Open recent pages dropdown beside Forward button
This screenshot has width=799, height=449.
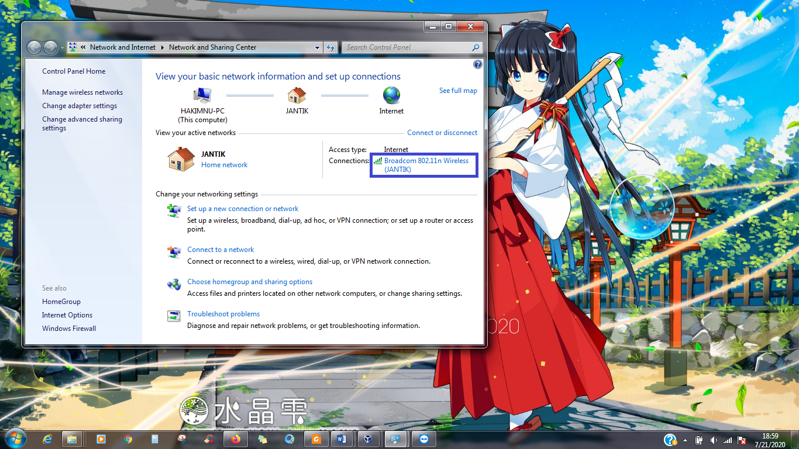point(62,48)
